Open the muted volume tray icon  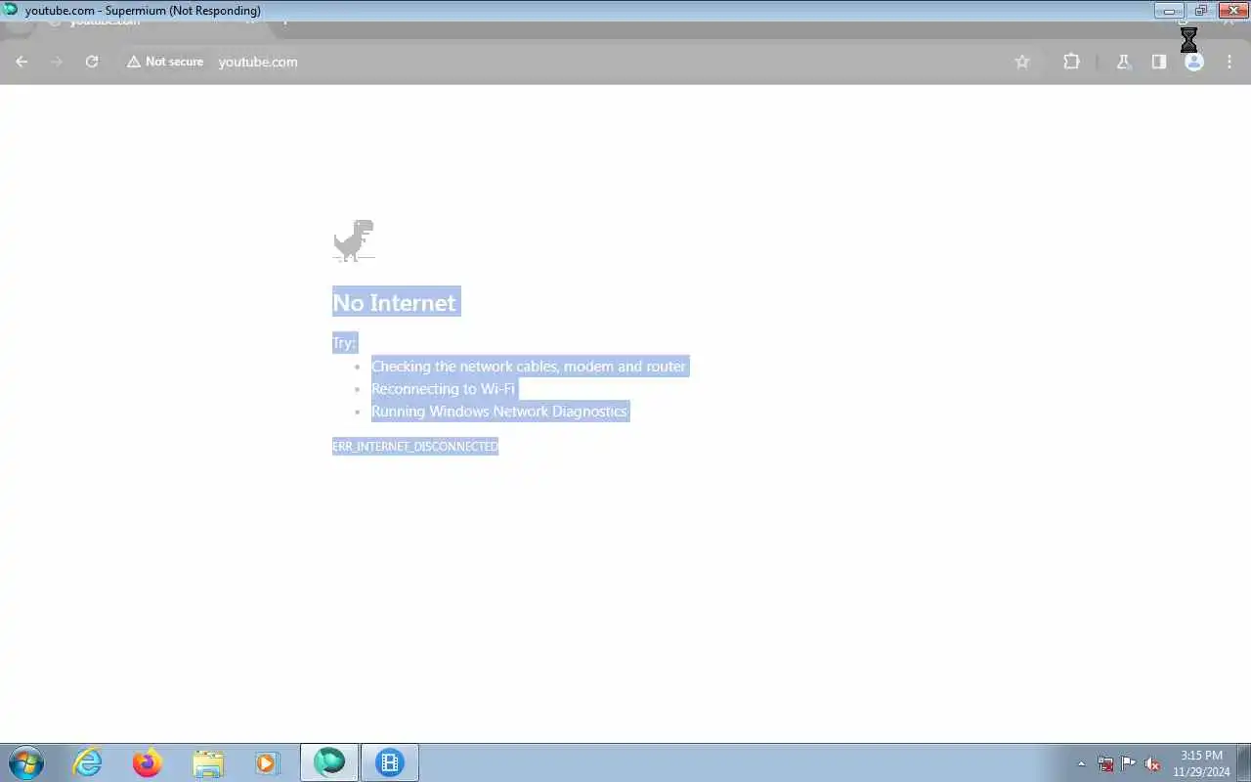[1152, 763]
